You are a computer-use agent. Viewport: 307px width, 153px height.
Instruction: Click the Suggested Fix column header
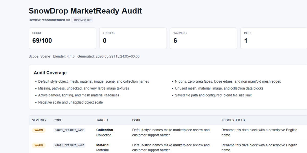coord(234,120)
